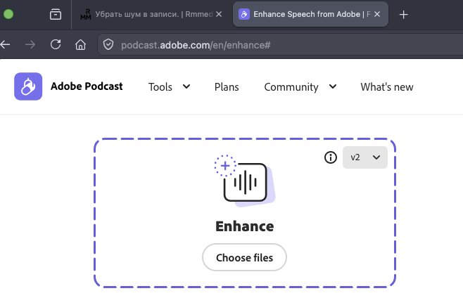This screenshot has width=463, height=305.
Task: Click the back arrow in browser
Action: [x=6, y=45]
